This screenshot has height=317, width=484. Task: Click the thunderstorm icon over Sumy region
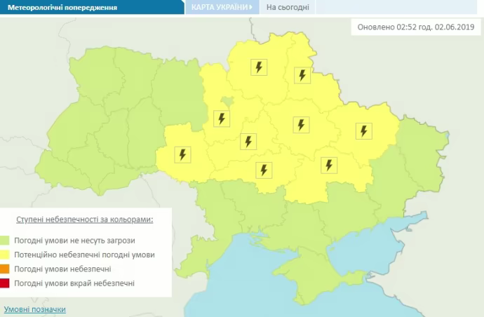click(x=302, y=75)
